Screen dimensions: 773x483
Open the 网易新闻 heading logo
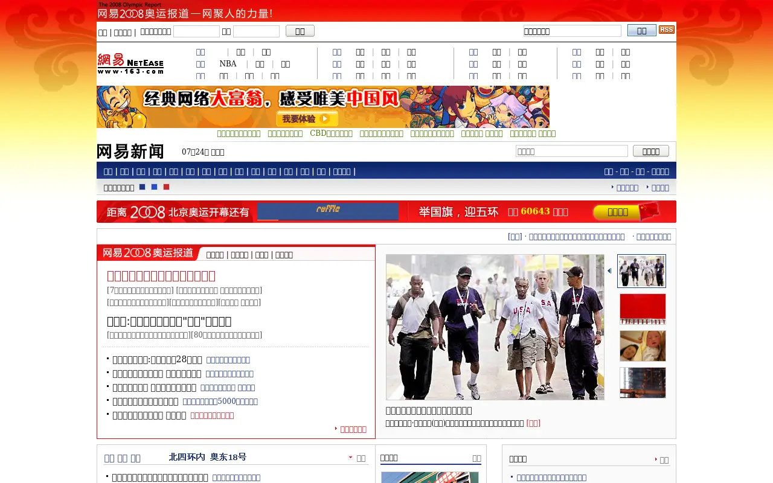click(130, 152)
